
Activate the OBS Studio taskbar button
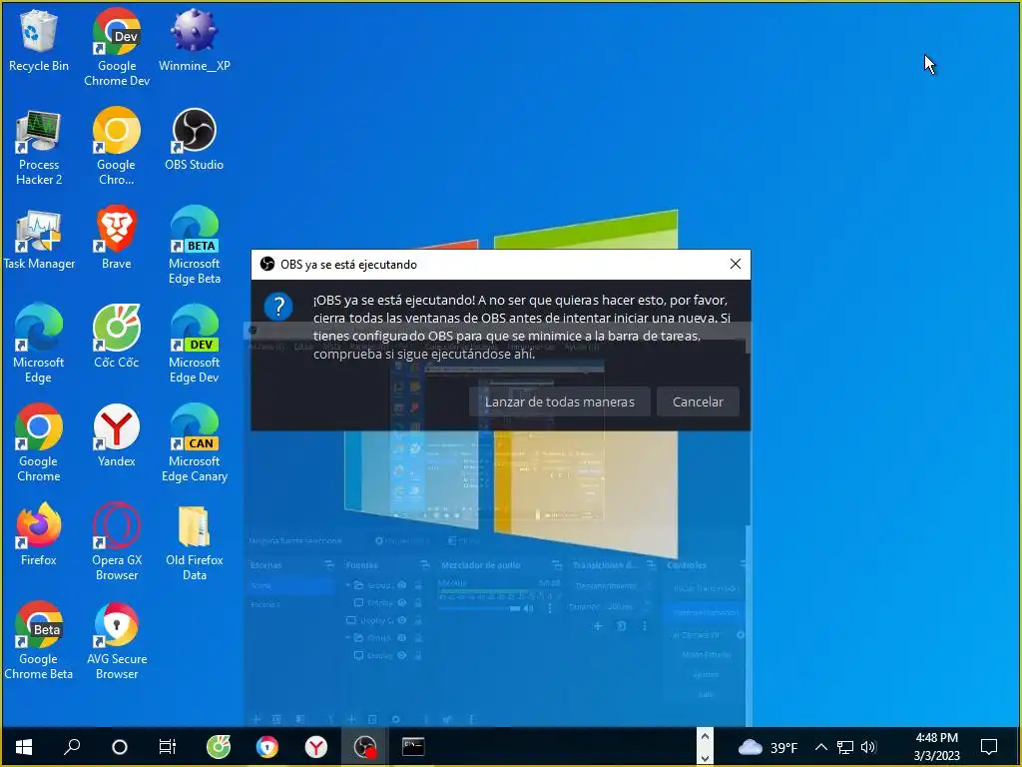(365, 747)
